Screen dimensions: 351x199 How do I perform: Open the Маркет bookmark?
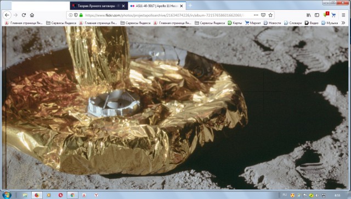point(253,23)
